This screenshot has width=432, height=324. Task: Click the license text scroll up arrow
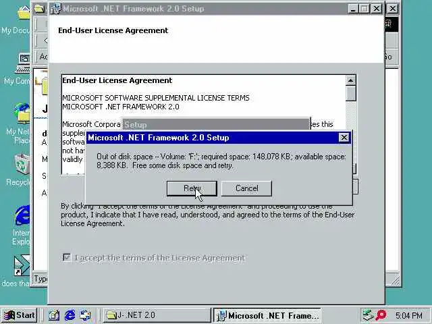click(x=350, y=80)
